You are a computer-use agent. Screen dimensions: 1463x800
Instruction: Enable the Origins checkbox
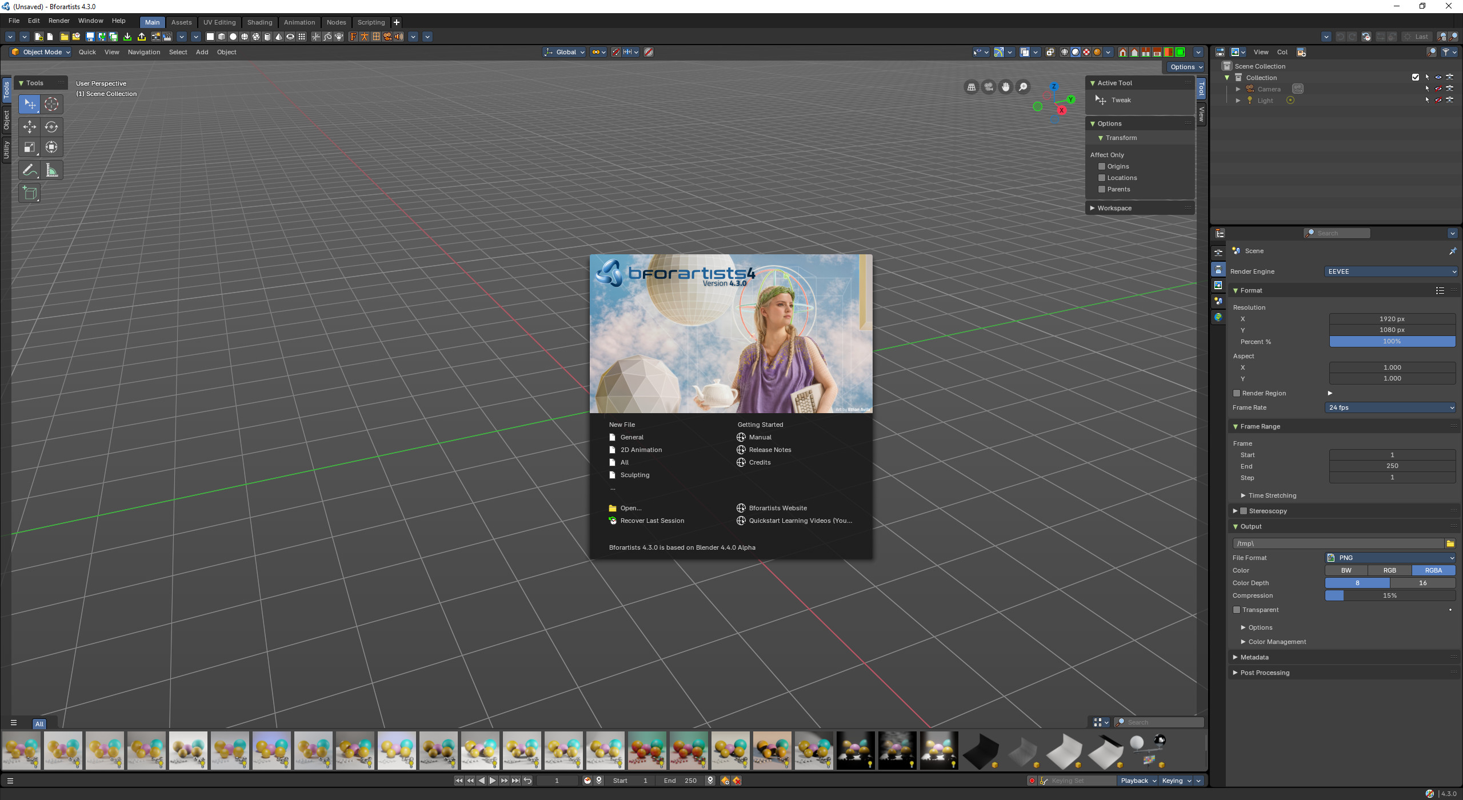[1102, 166]
